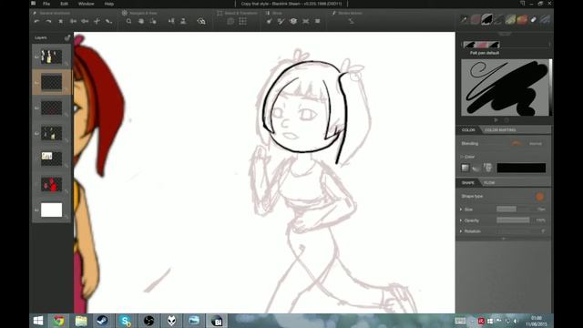Switch to the FLOW tab
Viewport: 583px width, 328px height.
tap(489, 182)
